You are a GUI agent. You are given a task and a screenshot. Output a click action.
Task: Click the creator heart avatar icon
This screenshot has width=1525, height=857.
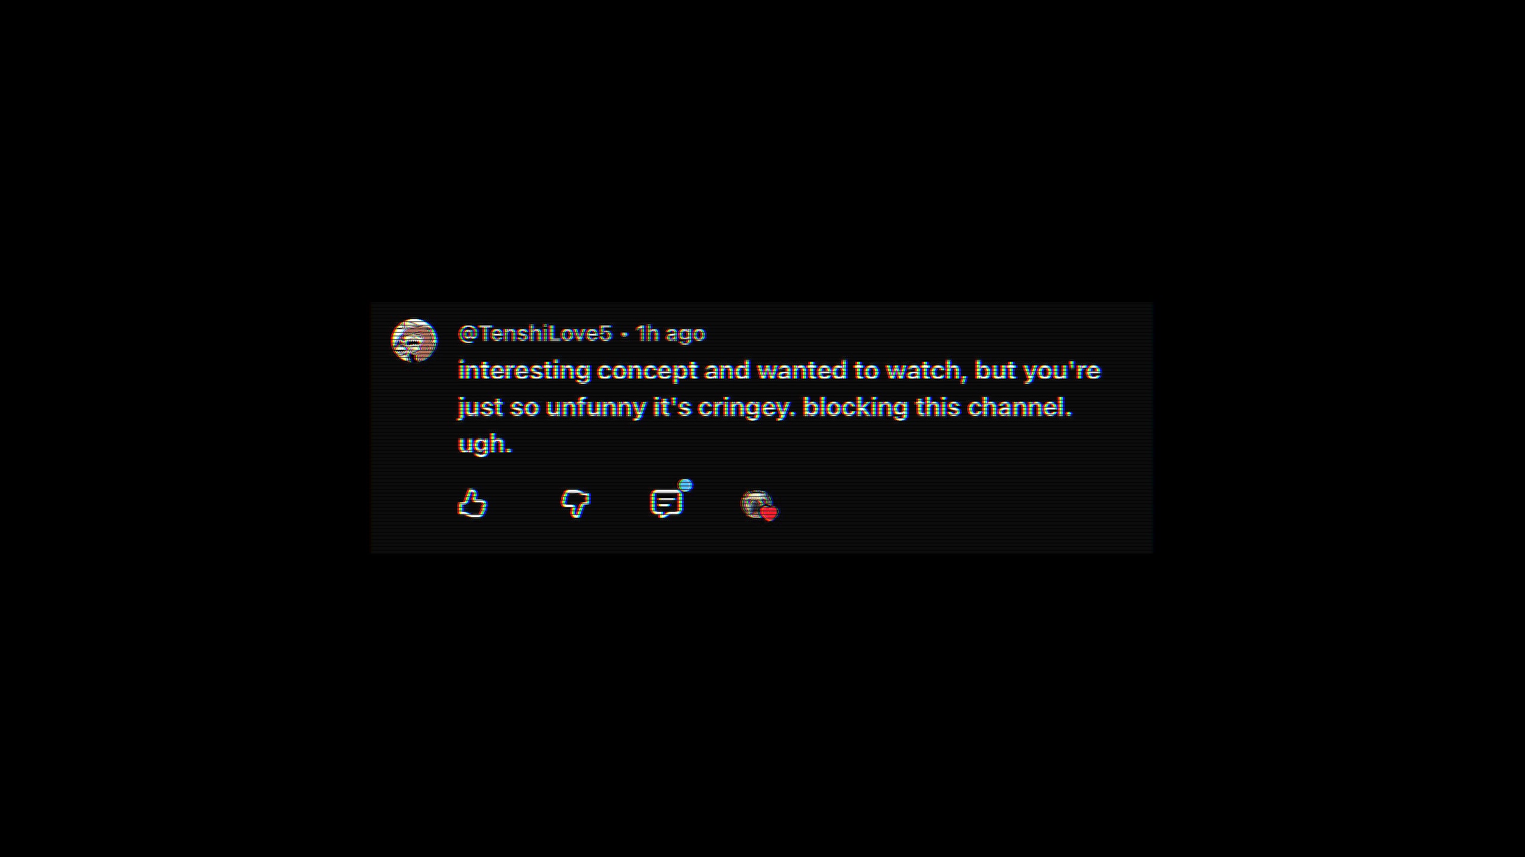click(755, 503)
